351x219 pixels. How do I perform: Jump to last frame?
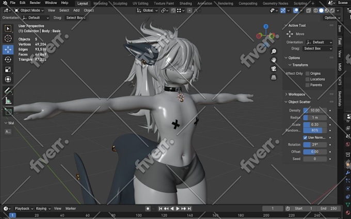coord(189,209)
